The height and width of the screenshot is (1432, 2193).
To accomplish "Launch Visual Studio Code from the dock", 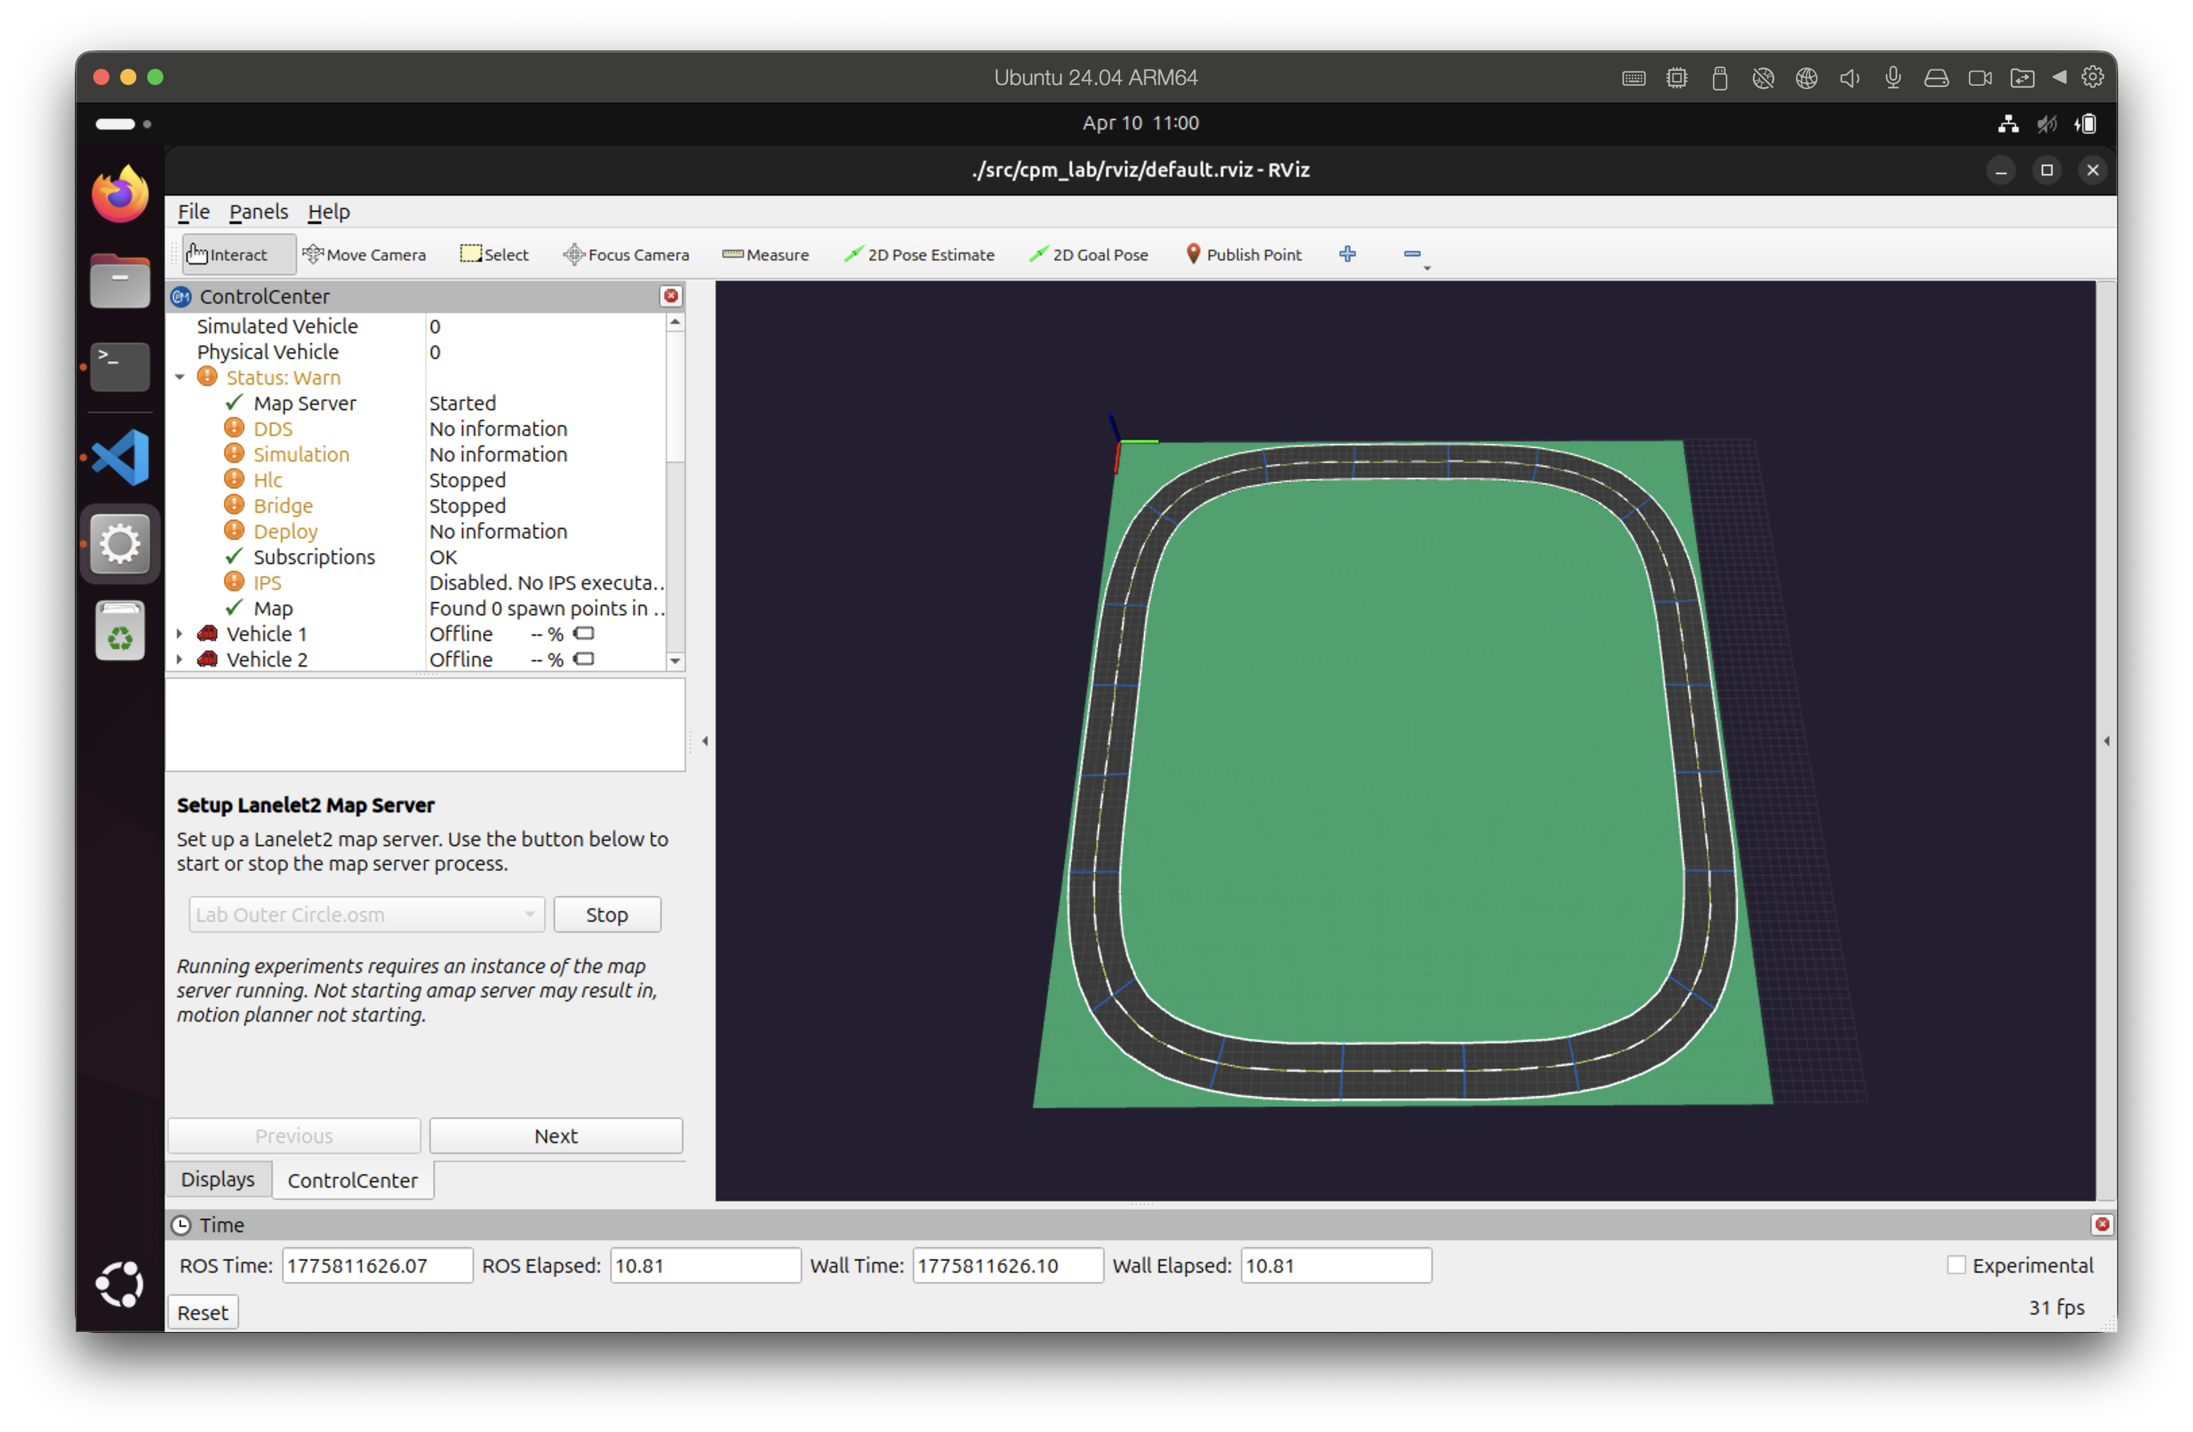I will [x=120, y=456].
